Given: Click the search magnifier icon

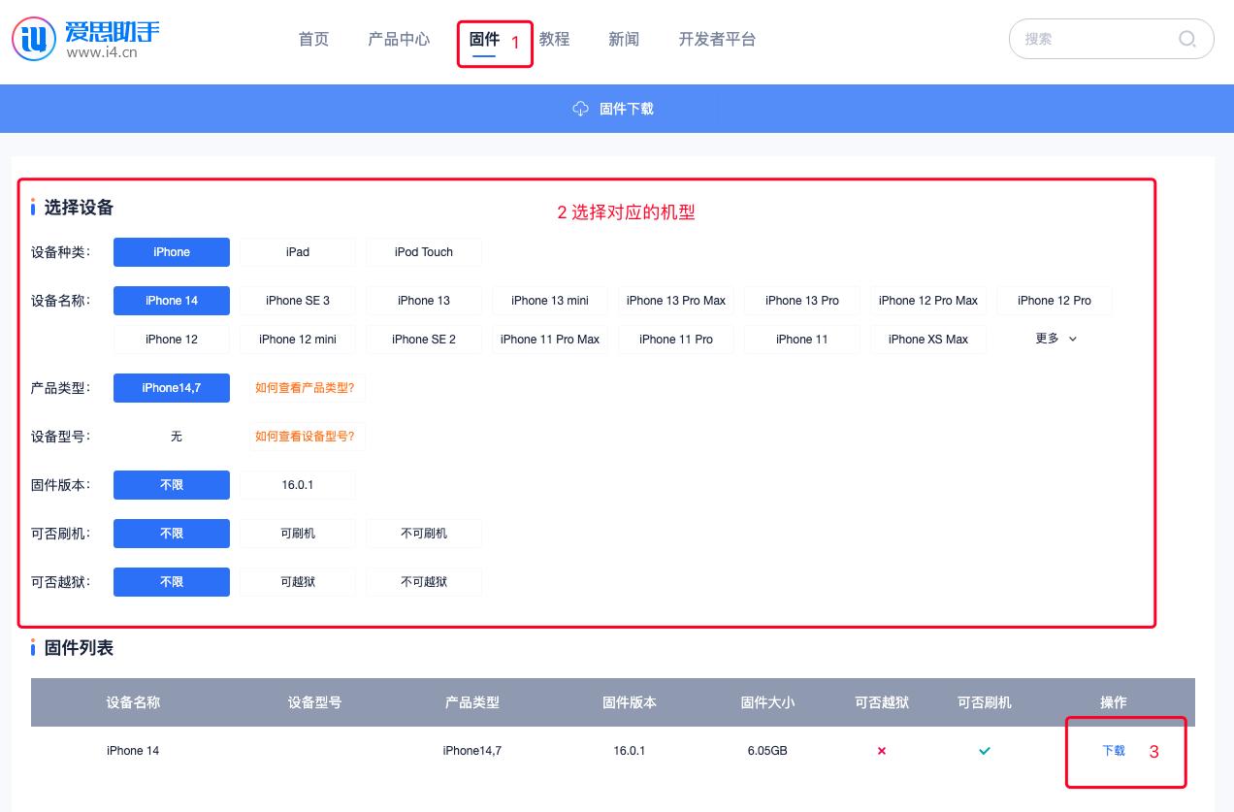Looking at the screenshot, I should 1187,39.
